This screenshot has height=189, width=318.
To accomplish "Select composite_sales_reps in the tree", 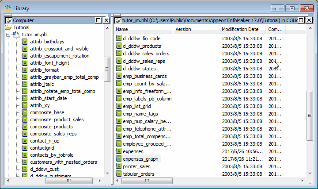I will (x=53, y=134).
